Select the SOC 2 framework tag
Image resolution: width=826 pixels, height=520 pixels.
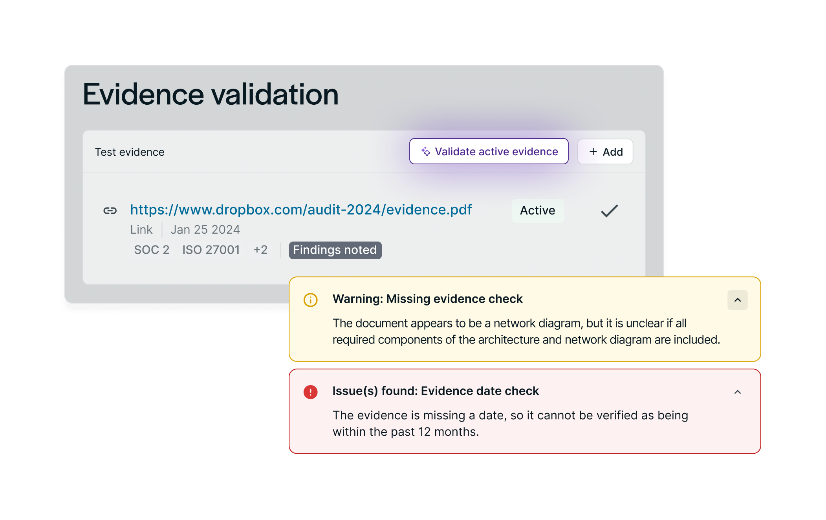point(152,250)
